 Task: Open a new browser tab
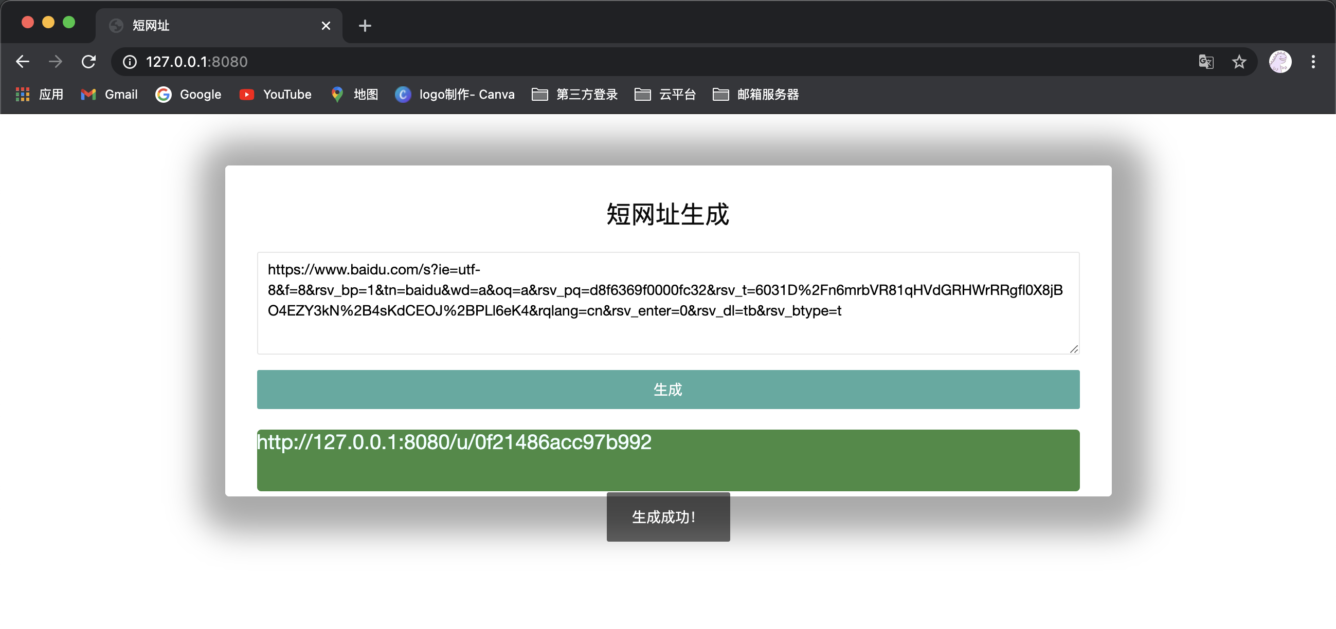pos(365,25)
